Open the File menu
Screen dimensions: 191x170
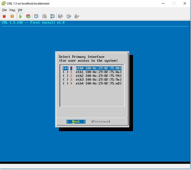tap(5, 10)
